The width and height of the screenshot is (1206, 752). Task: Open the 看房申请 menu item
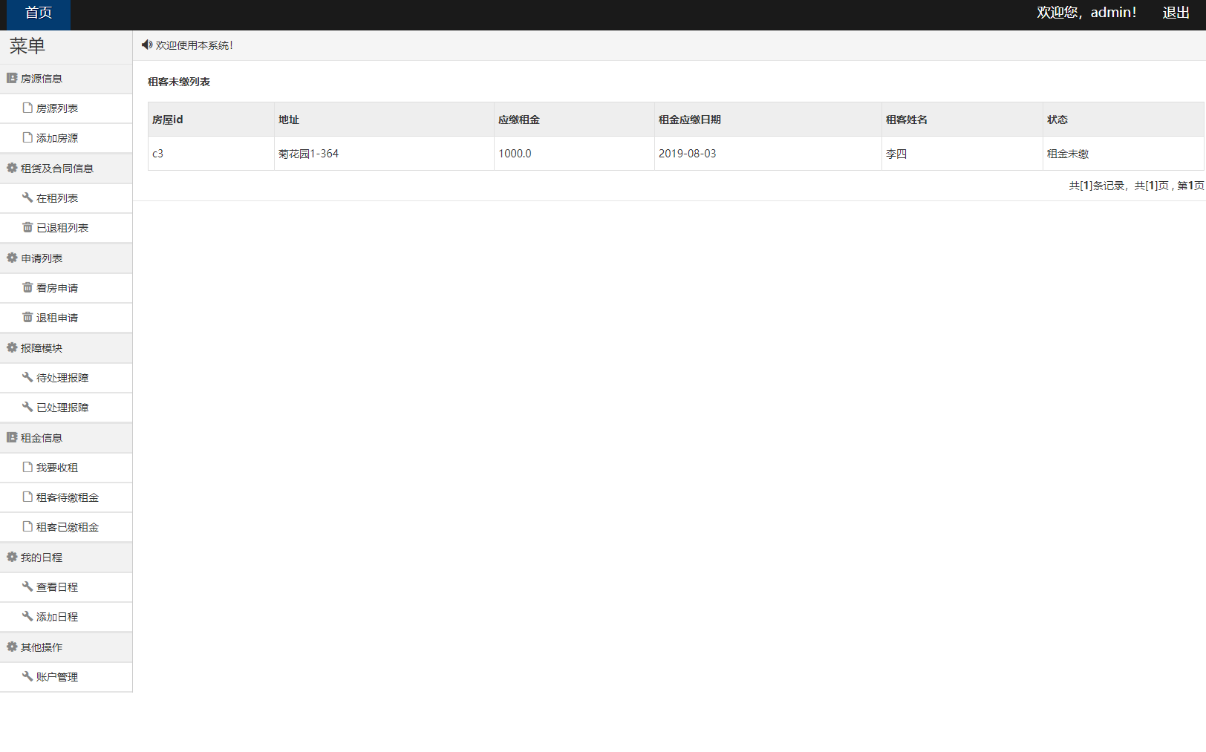coord(66,288)
